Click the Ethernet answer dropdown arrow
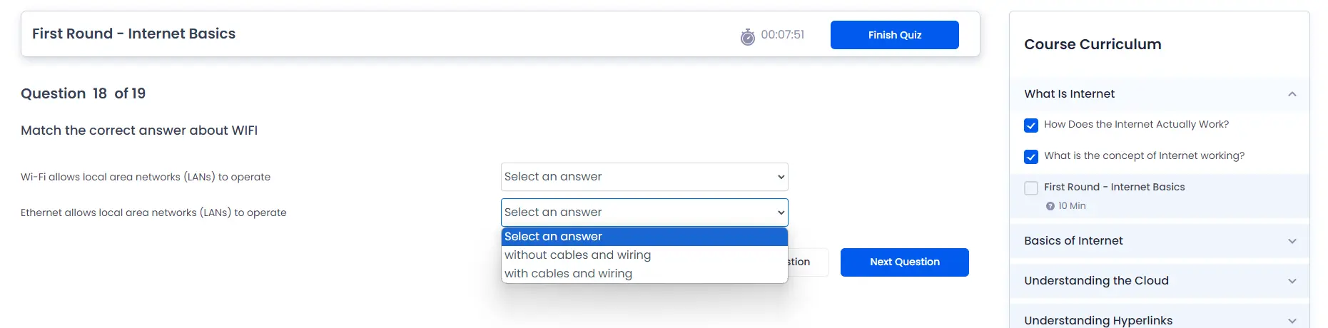1328x328 pixels. click(781, 212)
